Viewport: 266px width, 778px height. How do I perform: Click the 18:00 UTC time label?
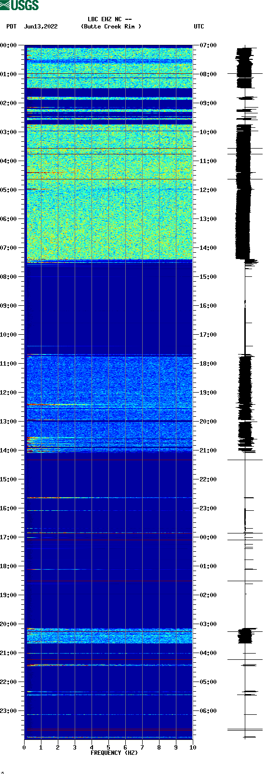[x=208, y=364]
